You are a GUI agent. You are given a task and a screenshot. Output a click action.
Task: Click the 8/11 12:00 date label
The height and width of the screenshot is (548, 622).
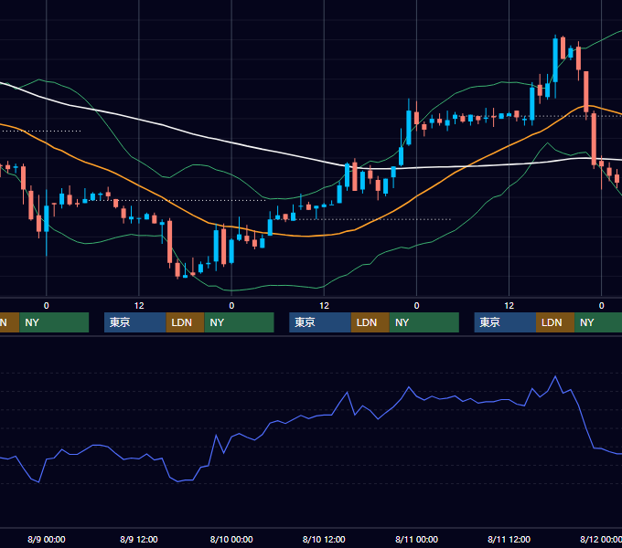509,539
